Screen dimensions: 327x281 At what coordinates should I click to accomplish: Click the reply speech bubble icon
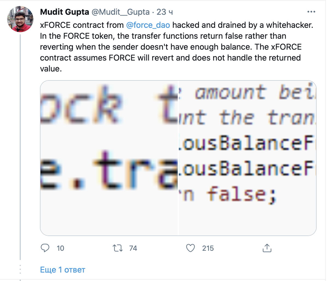click(45, 248)
